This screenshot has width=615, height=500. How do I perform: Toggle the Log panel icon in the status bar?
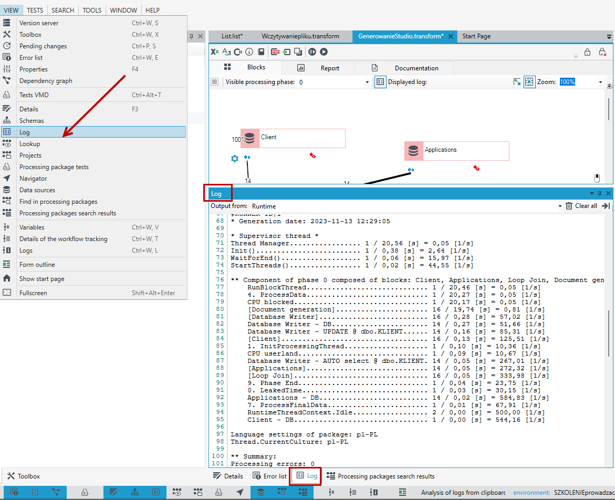coord(155,492)
